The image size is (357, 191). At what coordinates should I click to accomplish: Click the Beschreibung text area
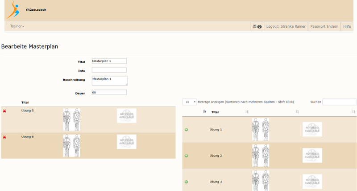(109, 81)
